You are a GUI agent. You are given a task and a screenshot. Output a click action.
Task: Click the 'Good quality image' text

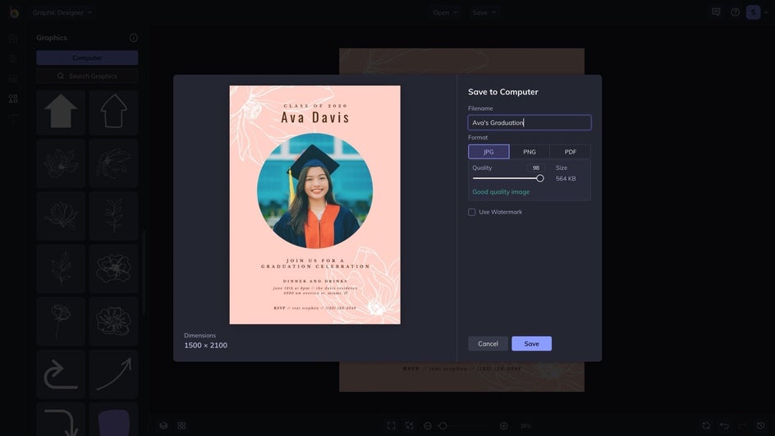pos(501,192)
